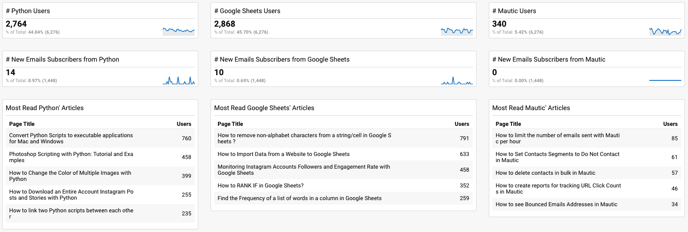Click the value 14 for Python subscribers
Viewport: 688px width, 232px height.
coord(10,72)
